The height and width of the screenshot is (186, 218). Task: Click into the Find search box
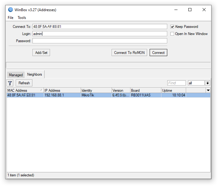177,83
